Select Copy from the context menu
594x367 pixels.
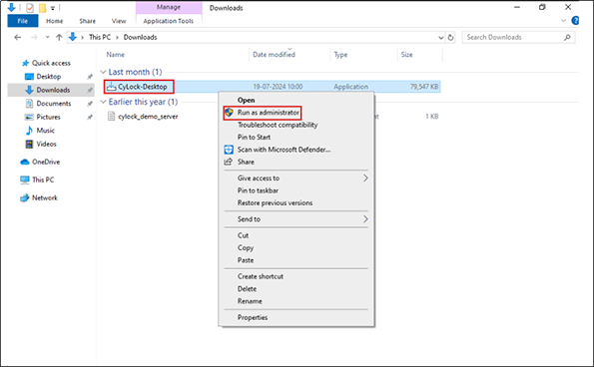pos(246,247)
